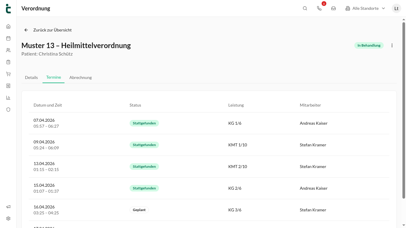Click the Muster 13 – Heilmittelverordnung heading

point(76,45)
